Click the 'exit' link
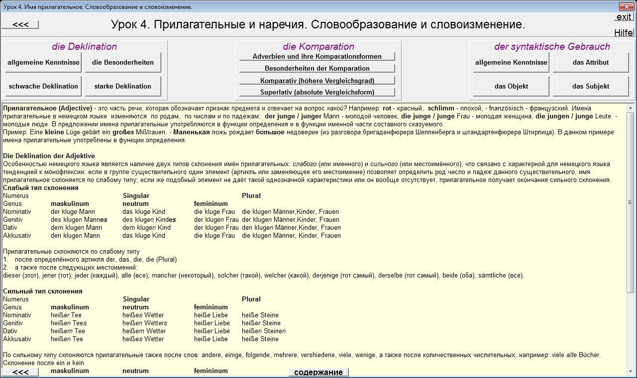The image size is (637, 378). (x=624, y=17)
